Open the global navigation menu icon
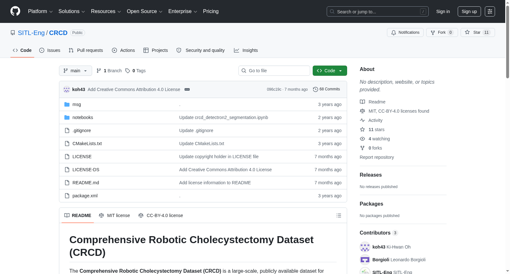Screen dimensions: 510x274 click(490, 11)
